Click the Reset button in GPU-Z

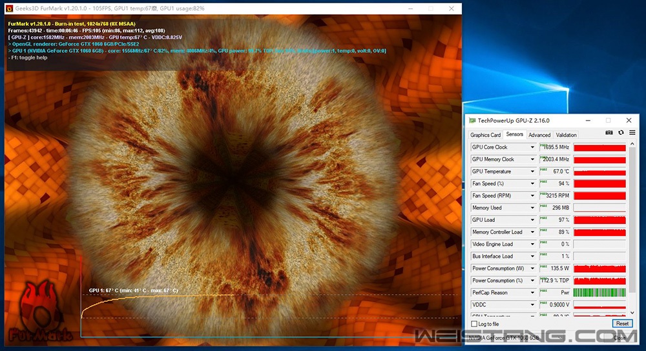(x=622, y=324)
